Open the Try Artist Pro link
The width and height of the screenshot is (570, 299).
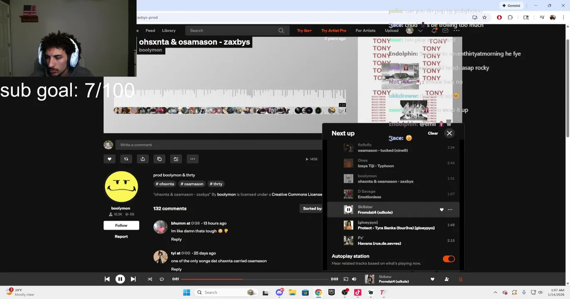[x=333, y=31]
